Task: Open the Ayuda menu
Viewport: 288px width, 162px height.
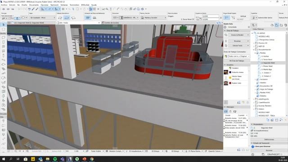Action: (x=94, y=5)
